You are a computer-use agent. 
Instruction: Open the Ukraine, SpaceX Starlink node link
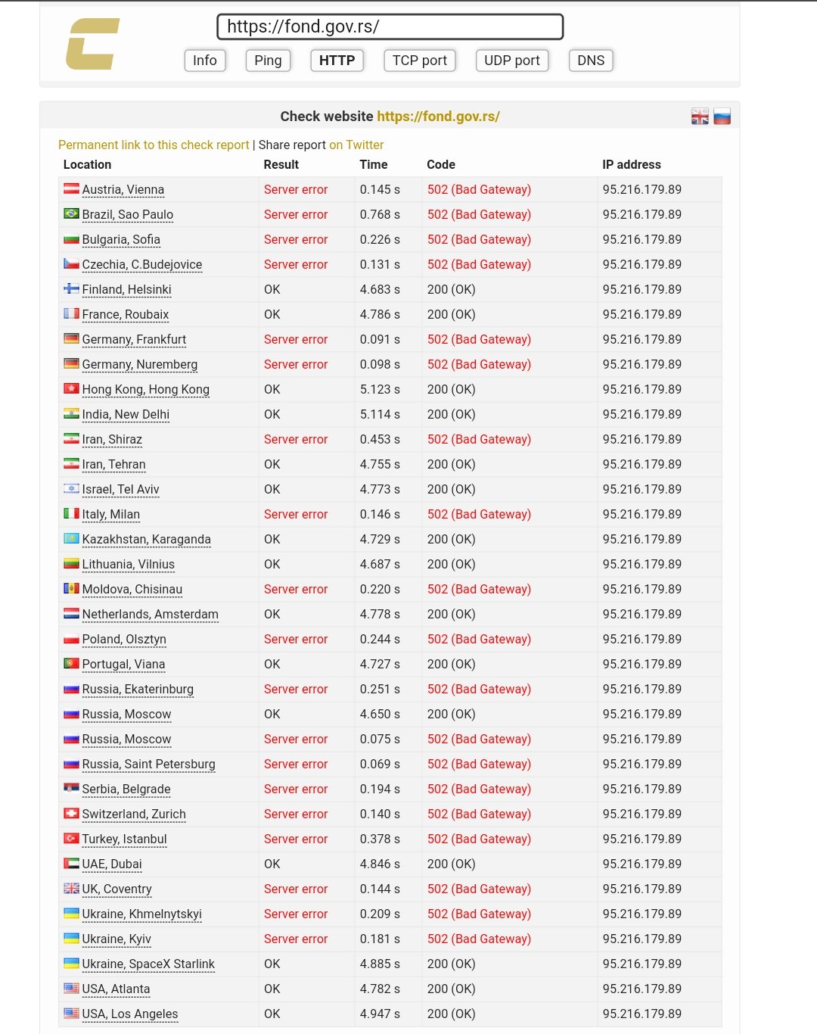148,964
